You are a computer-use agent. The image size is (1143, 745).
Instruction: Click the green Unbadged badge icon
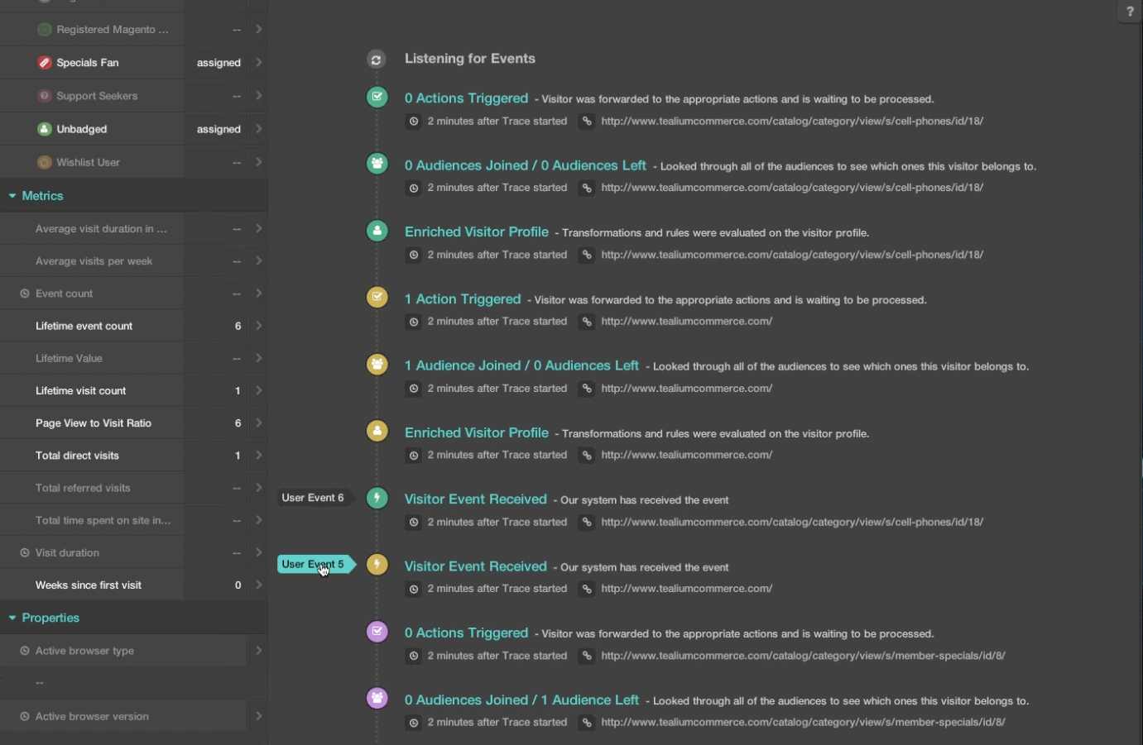(x=45, y=129)
